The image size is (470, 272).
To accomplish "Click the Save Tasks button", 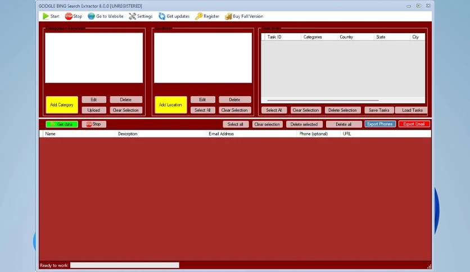I will click(x=379, y=110).
